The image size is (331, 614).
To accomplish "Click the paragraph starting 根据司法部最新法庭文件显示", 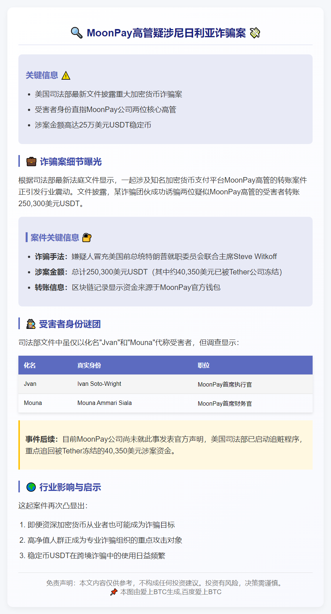I will pos(163,192).
